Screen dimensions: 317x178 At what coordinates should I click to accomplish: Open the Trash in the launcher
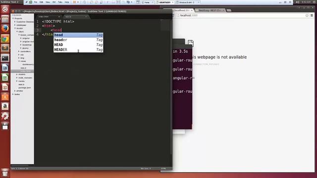5,173
